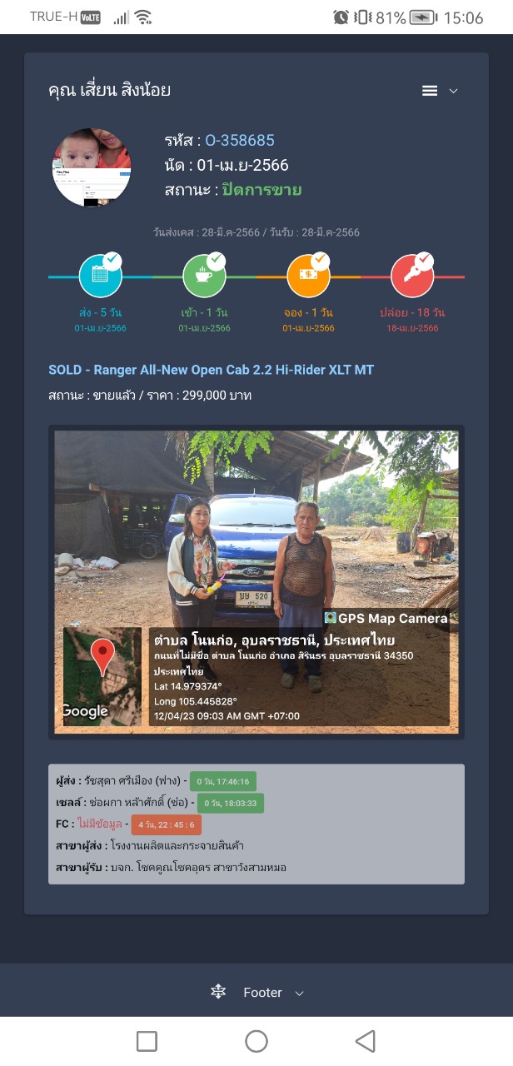Tap the blue calendar delivery stage icon

coord(101,276)
